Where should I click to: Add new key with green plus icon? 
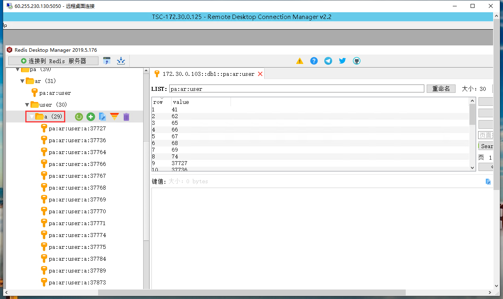[91, 117]
